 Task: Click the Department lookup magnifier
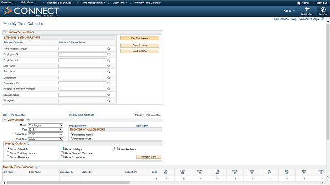[x=109, y=78]
